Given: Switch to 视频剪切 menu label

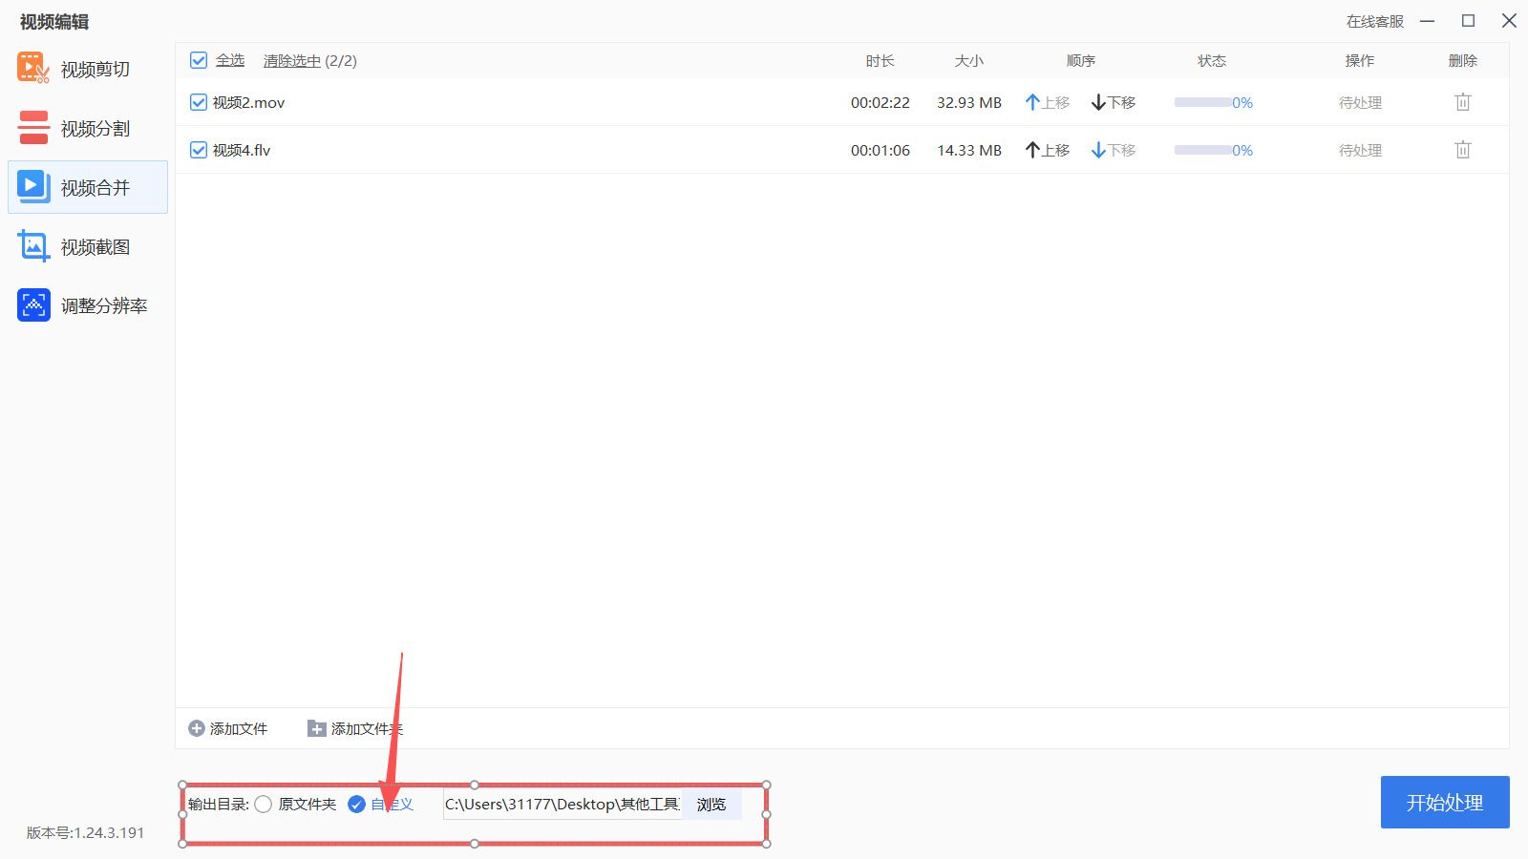Looking at the screenshot, I should (x=95, y=70).
